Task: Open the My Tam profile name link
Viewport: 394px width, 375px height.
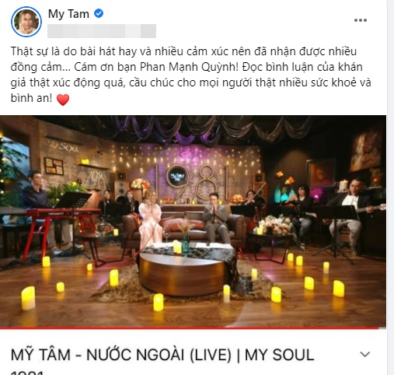Action: pyautogui.click(x=68, y=14)
